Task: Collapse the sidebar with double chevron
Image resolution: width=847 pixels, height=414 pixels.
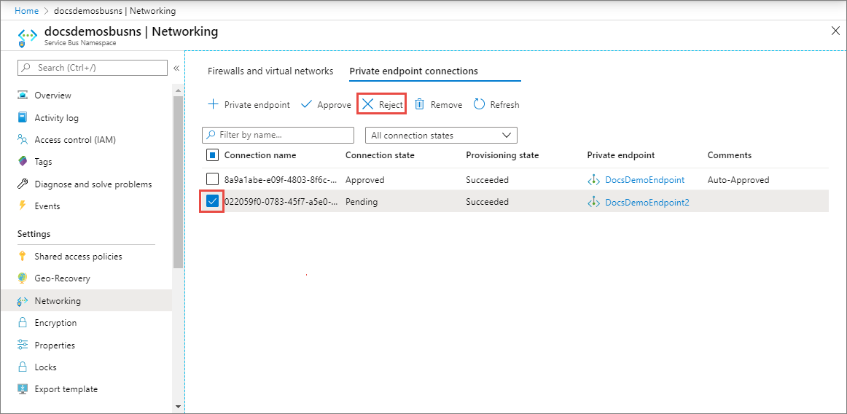Action: [x=176, y=68]
